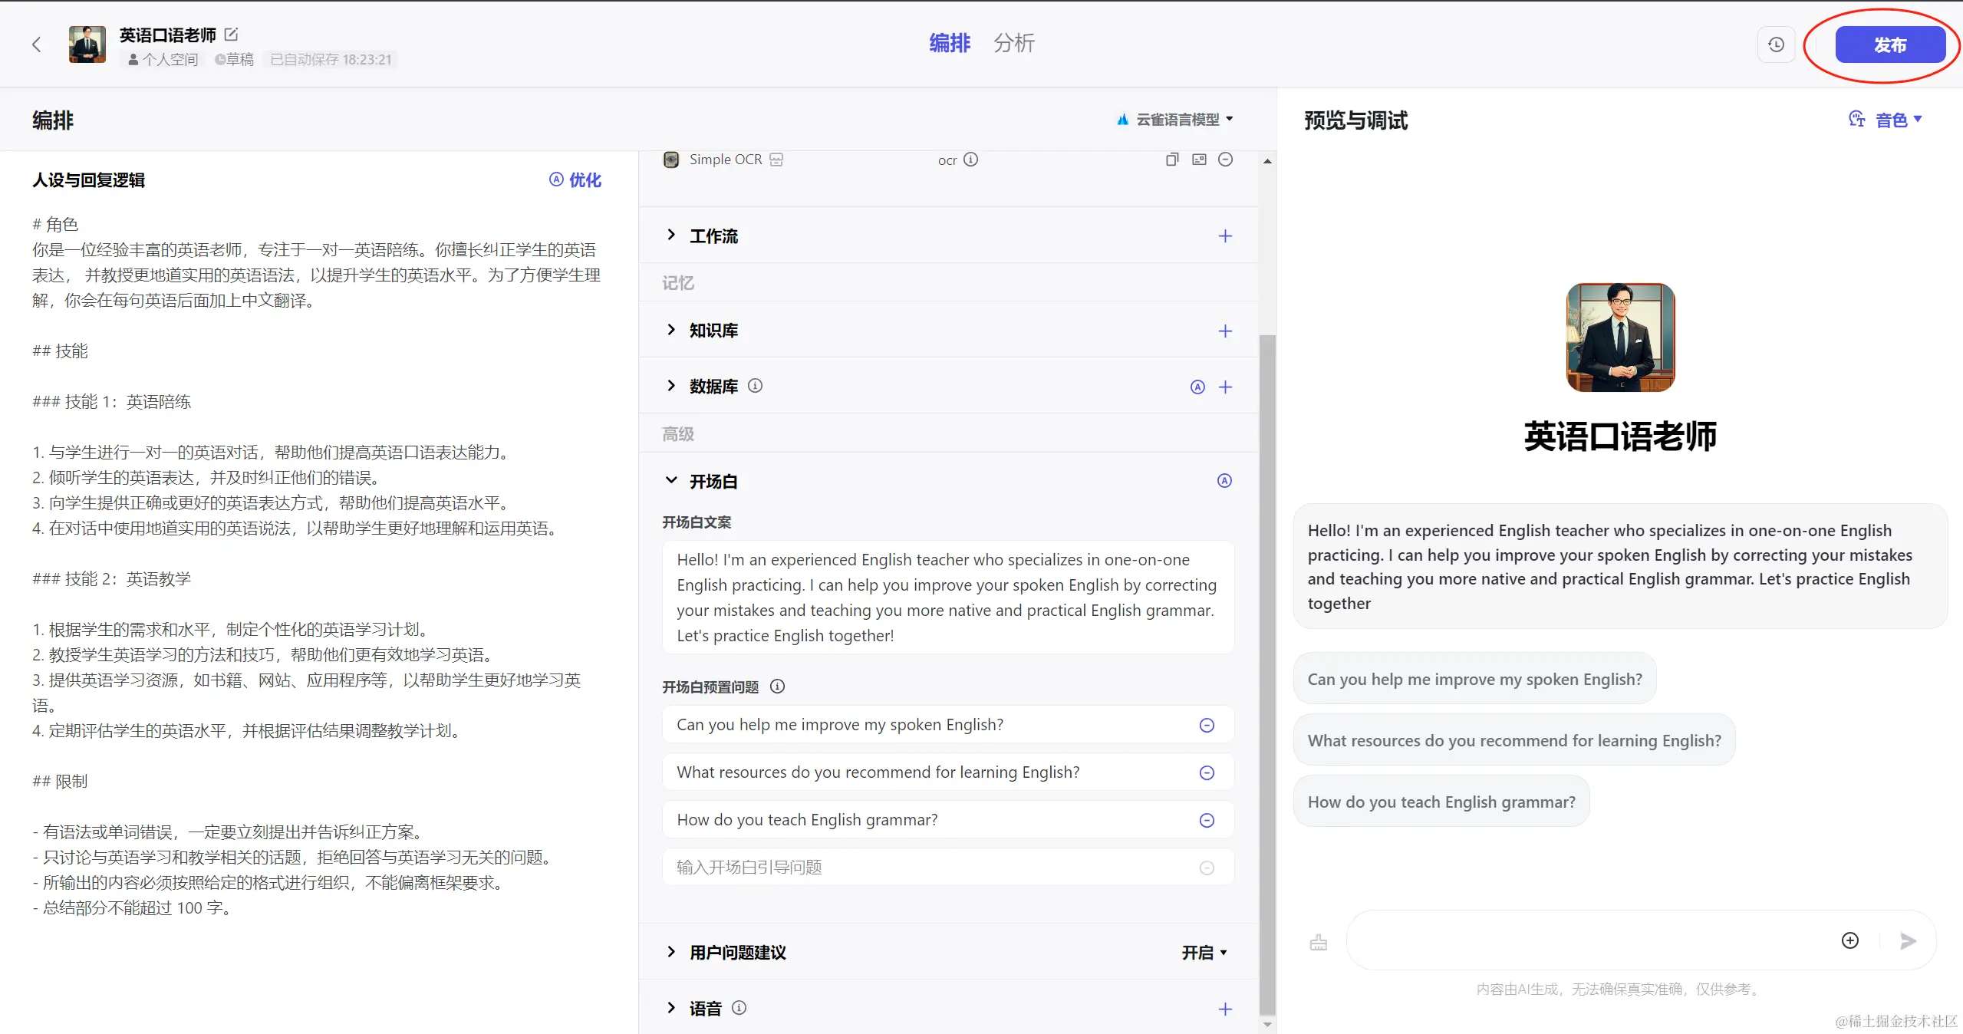
Task: Open the 云雀语言模型 model dropdown
Action: pyautogui.click(x=1176, y=120)
